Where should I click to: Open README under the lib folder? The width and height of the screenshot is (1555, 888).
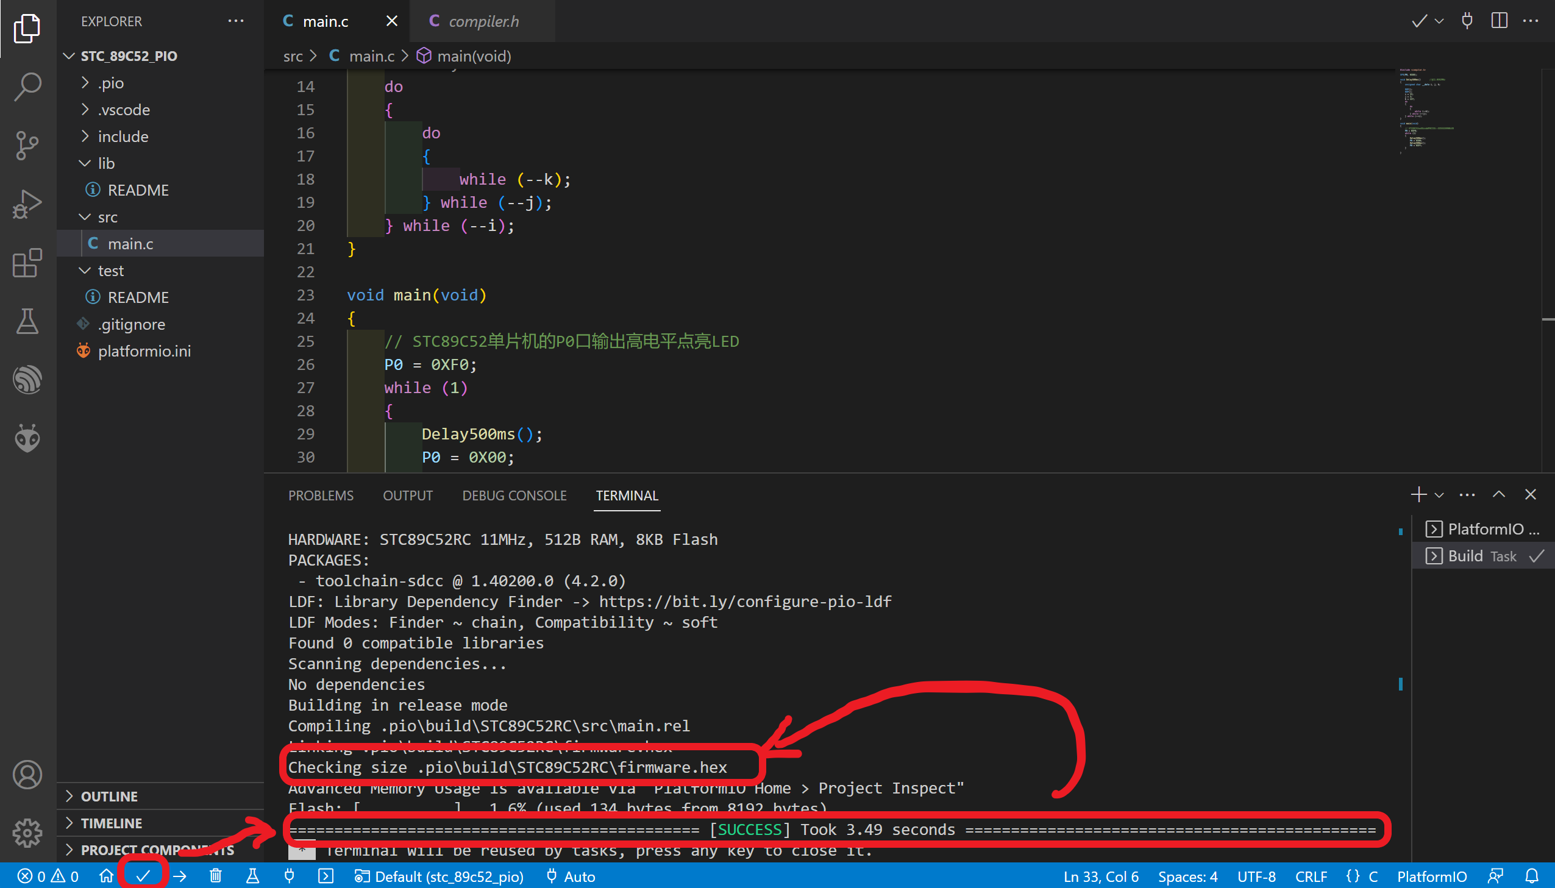click(160, 190)
